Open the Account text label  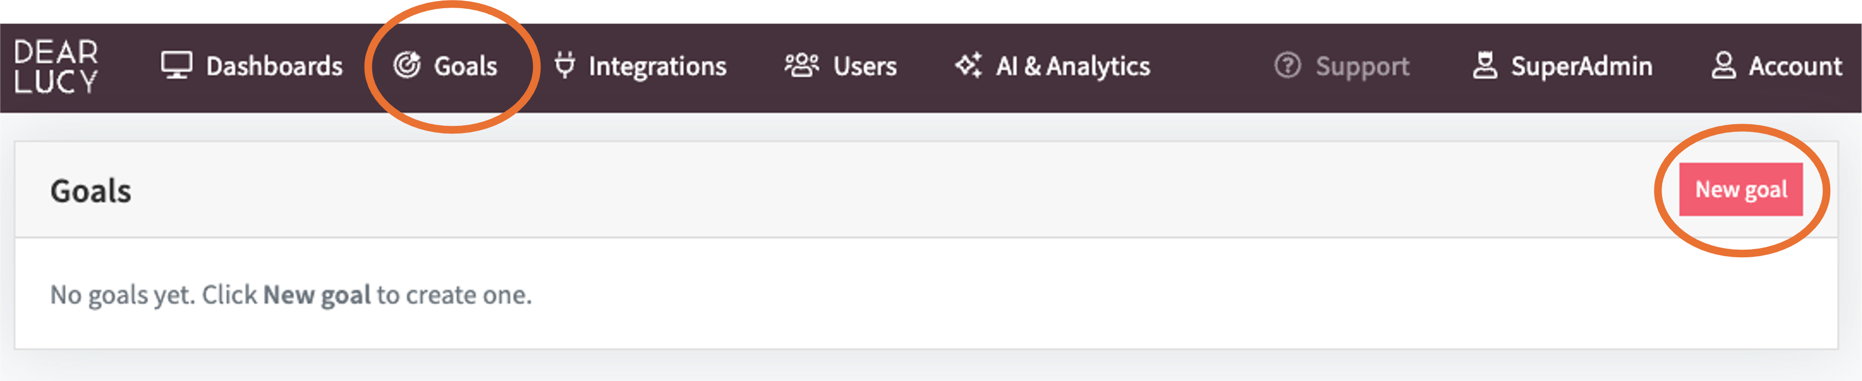tap(1796, 66)
